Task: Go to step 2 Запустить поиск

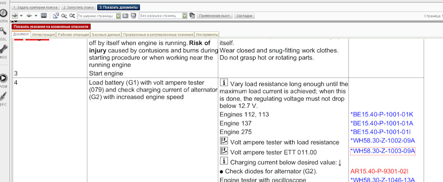Action: coord(78,7)
